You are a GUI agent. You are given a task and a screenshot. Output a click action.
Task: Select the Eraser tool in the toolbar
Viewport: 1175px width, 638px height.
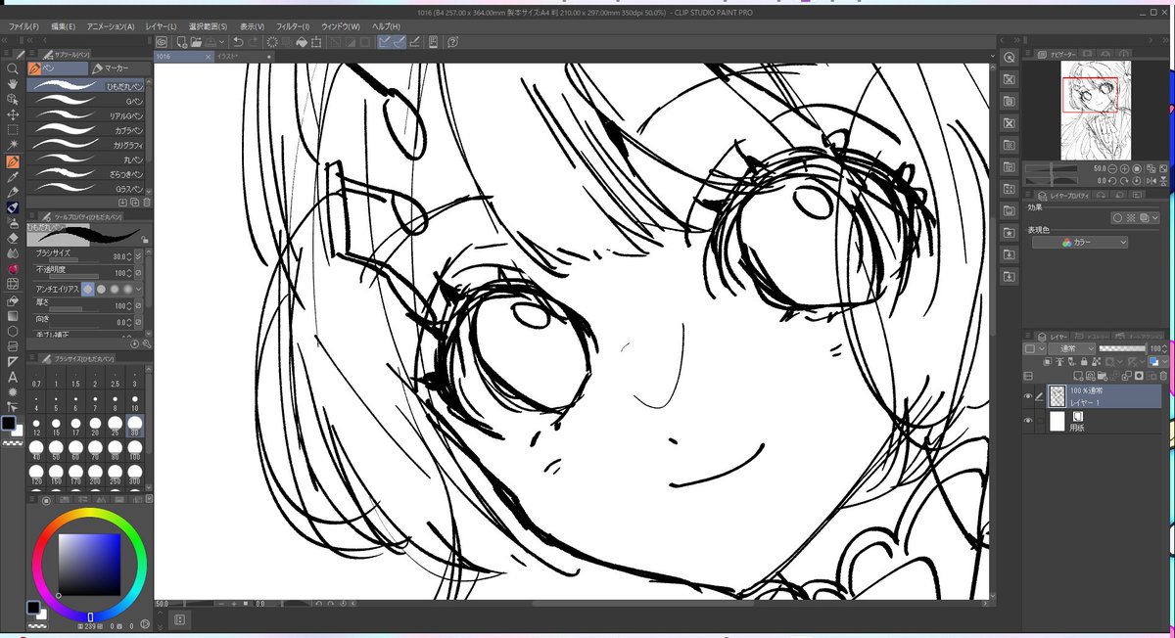[13, 237]
